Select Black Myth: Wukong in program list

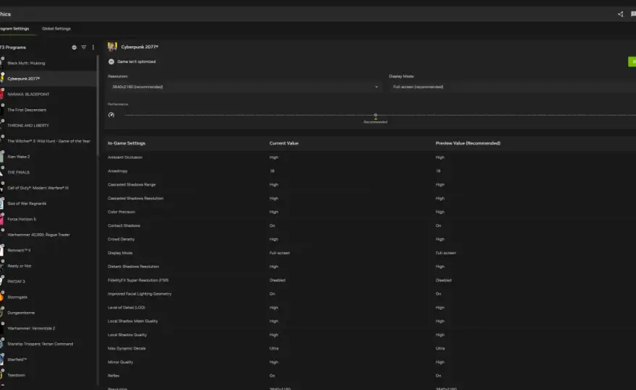[x=48, y=64]
